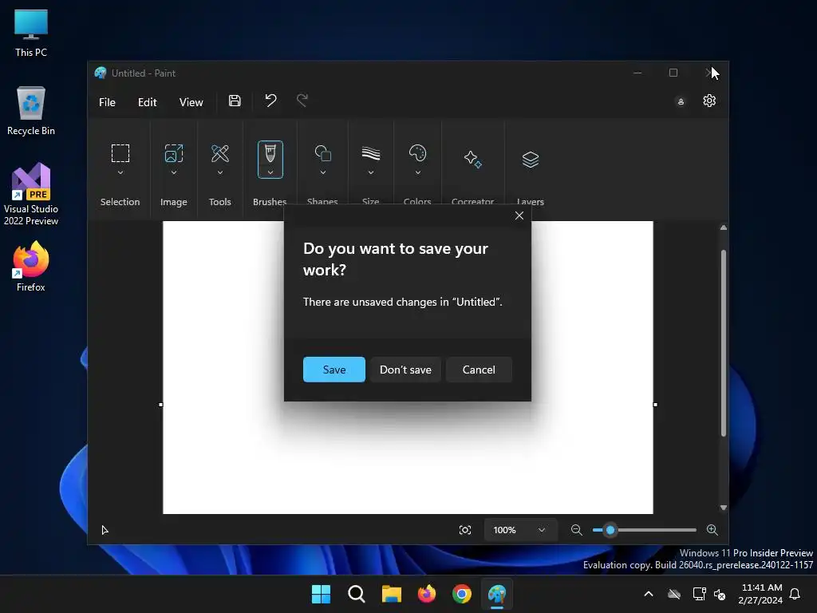
Task: Open Chrome from the taskbar
Action: pyautogui.click(x=462, y=594)
